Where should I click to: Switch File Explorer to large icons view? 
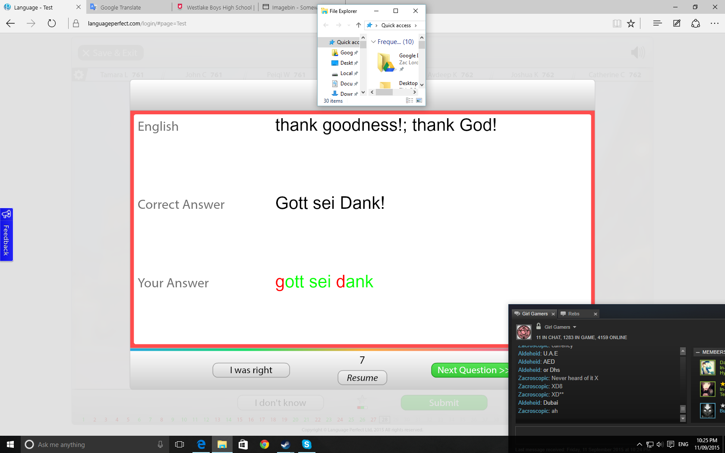pyautogui.click(x=419, y=101)
